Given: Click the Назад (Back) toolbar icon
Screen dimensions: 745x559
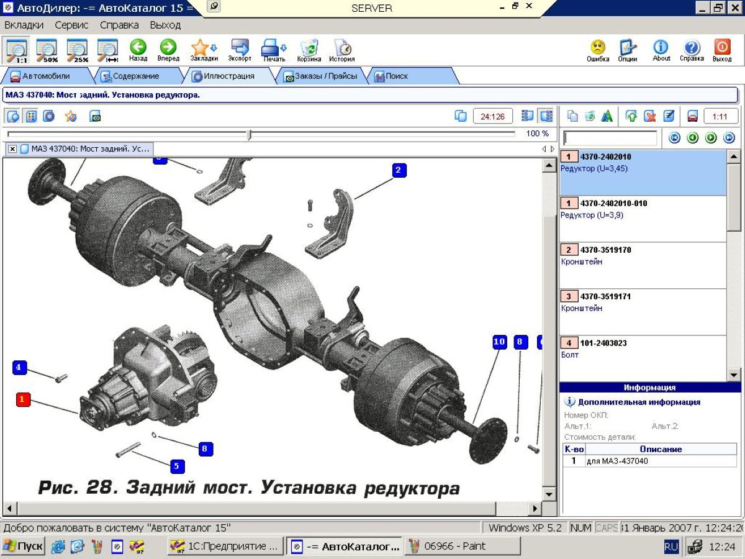Looking at the screenshot, I should (x=138, y=48).
